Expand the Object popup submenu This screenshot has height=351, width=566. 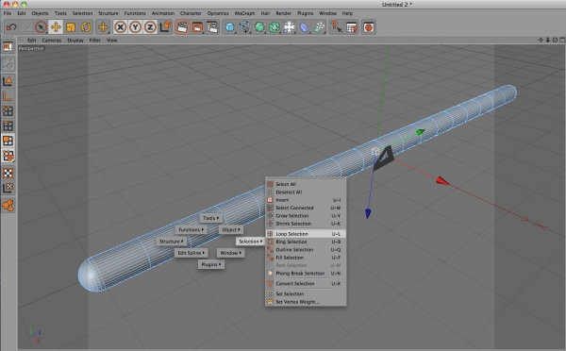pyautogui.click(x=231, y=229)
